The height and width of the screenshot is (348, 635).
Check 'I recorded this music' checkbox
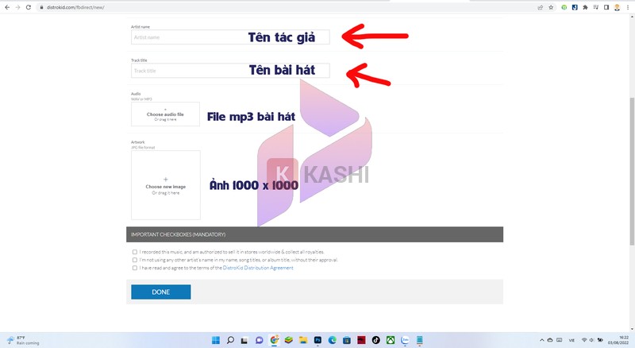pos(135,252)
